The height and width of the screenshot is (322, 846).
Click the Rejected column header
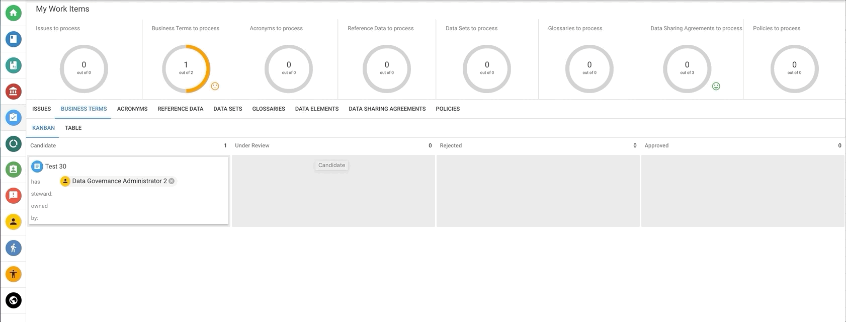click(x=451, y=145)
